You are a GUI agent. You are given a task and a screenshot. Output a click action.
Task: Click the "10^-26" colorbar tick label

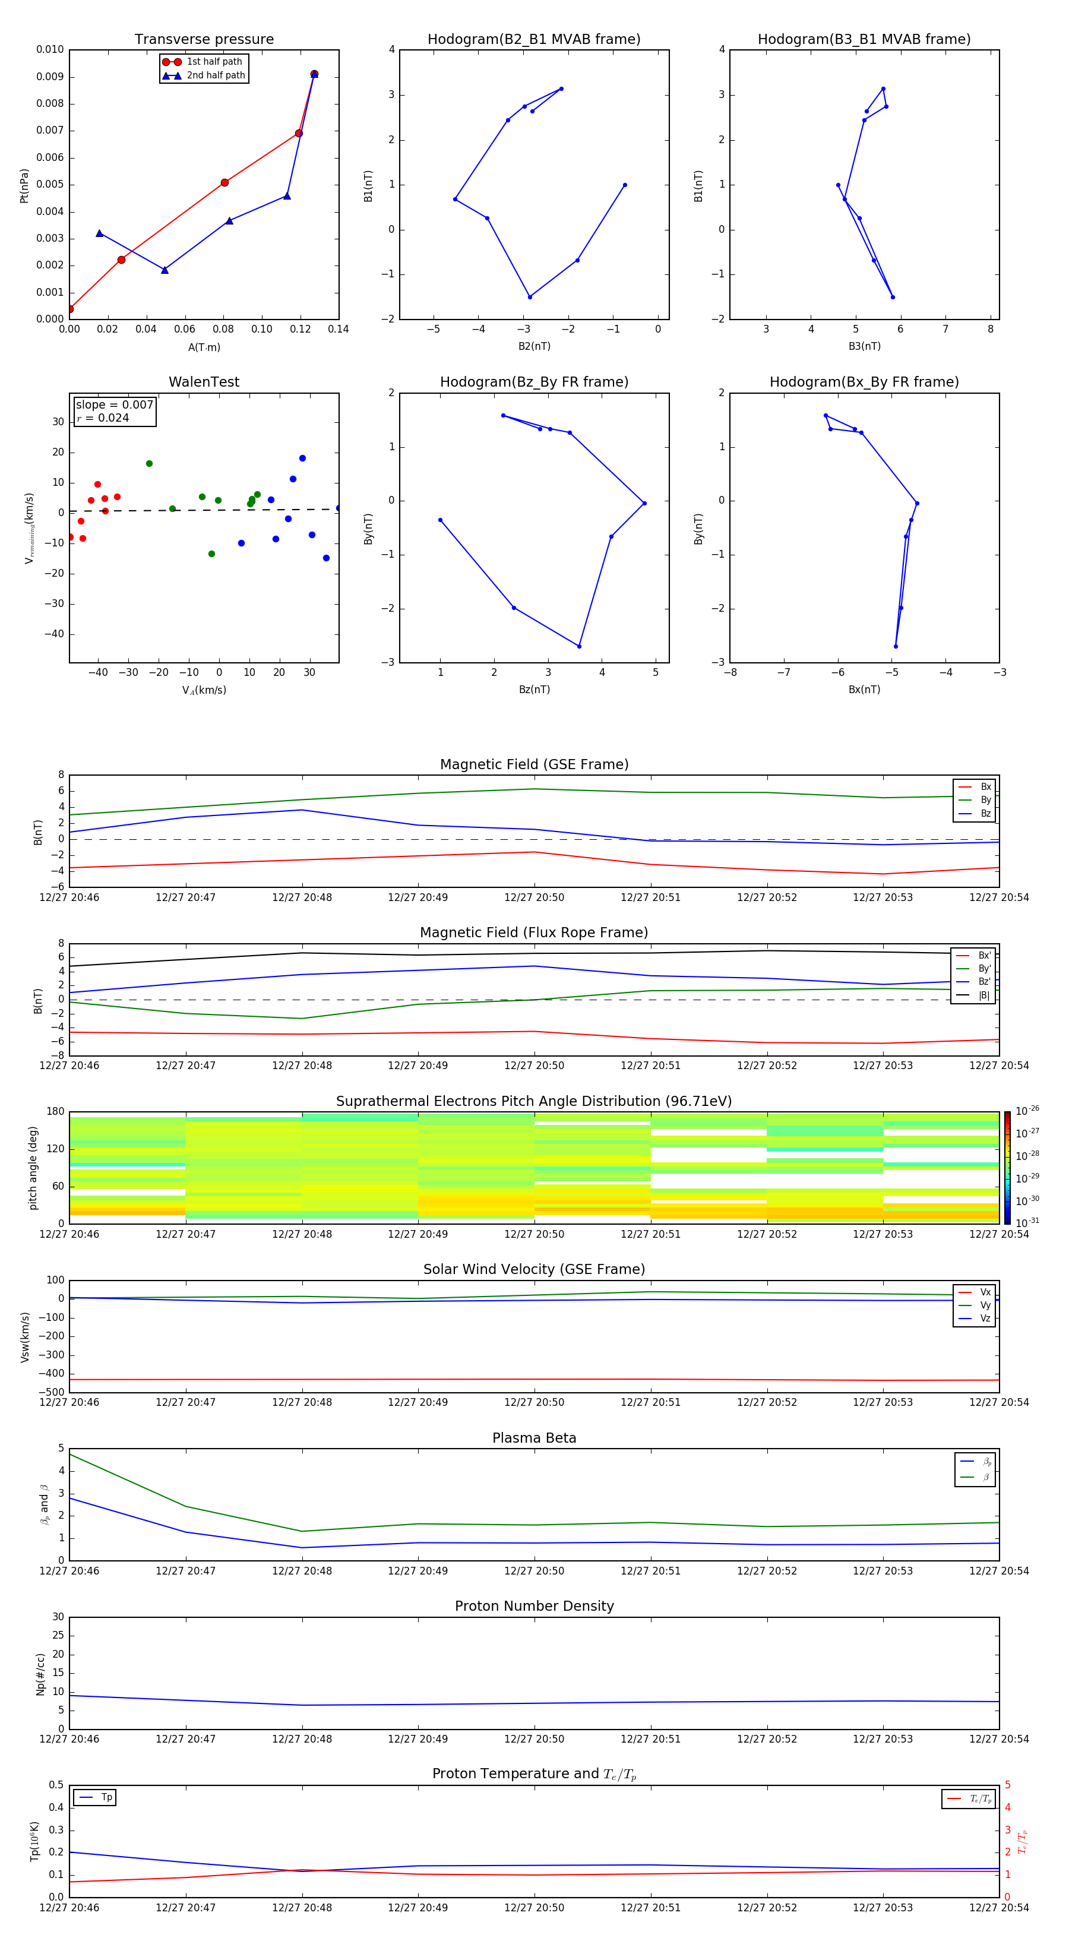tap(1027, 1111)
